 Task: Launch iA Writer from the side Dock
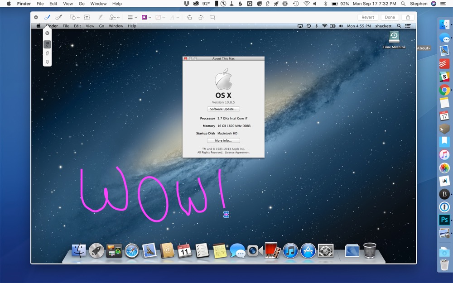coord(444,181)
